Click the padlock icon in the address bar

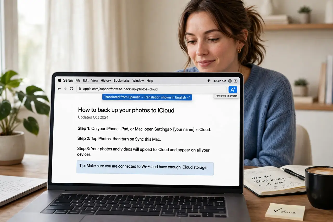[x=80, y=89]
